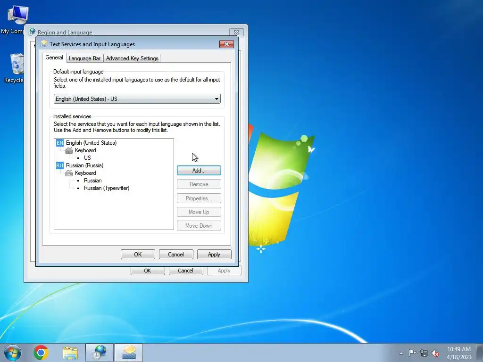Show hidden tray icons arrow
The image size is (483, 362).
tap(401, 353)
